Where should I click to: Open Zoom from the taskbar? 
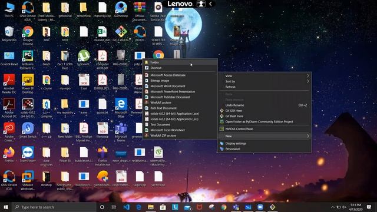(260, 207)
